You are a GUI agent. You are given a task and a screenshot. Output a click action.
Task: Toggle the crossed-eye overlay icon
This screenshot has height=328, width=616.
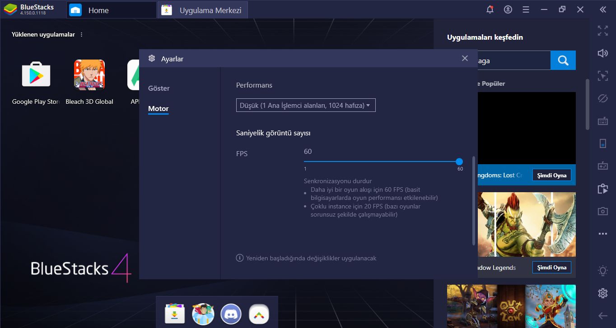pos(602,98)
